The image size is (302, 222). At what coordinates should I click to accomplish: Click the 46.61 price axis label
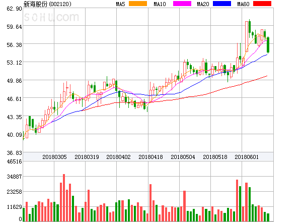14,99
